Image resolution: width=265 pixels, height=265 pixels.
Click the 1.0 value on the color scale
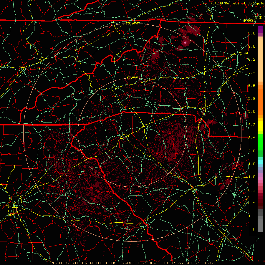(252, 177)
